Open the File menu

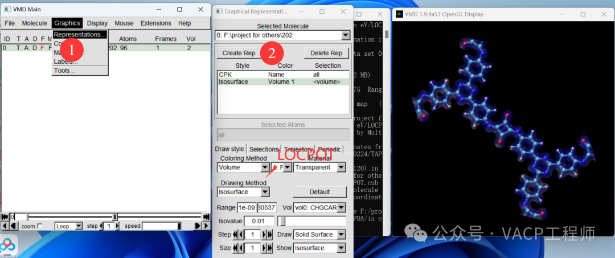click(10, 23)
